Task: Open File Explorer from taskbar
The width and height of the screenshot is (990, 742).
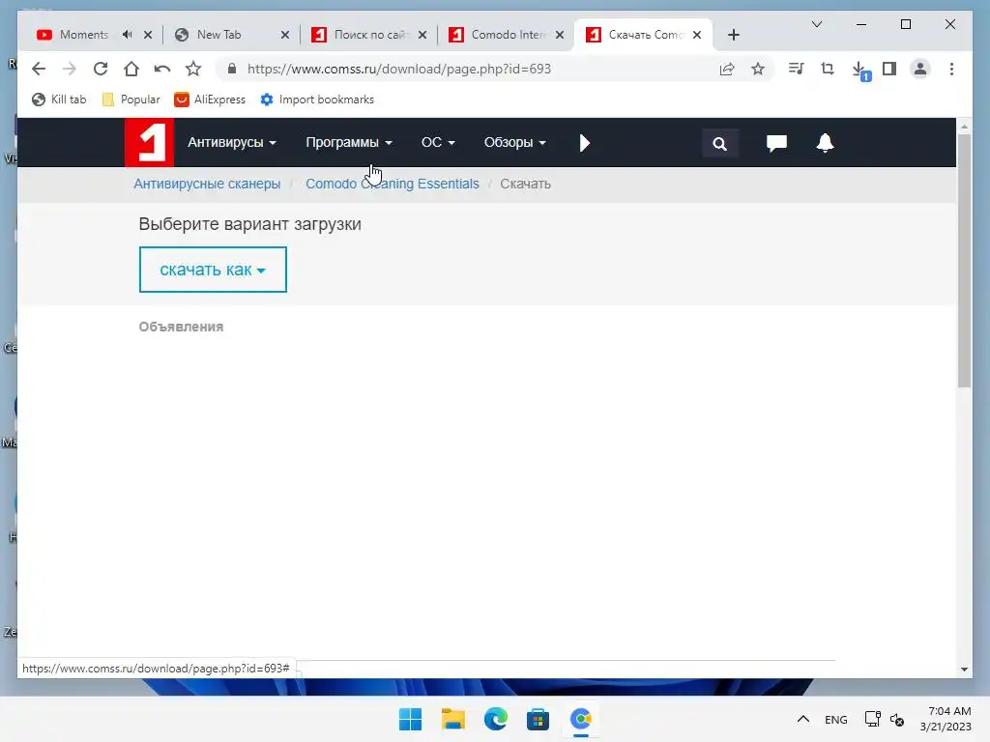Action: (452, 719)
